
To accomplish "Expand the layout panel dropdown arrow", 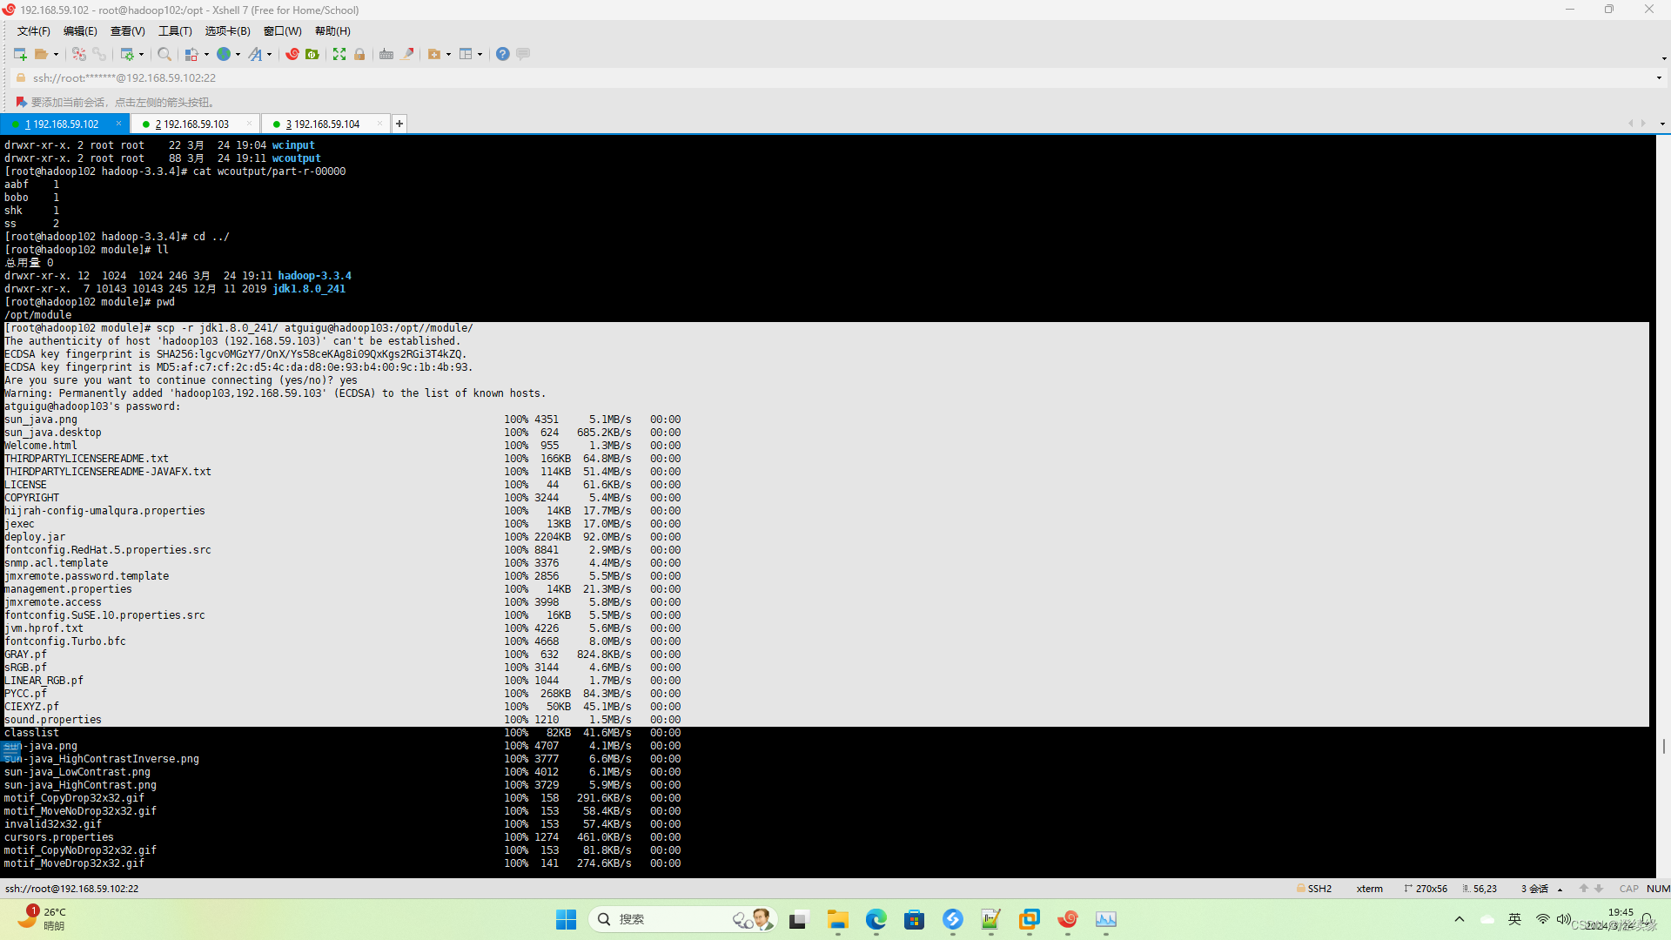I will coord(480,55).
